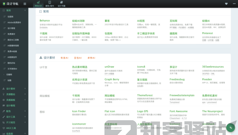Open the Graph Berry link

112,79
